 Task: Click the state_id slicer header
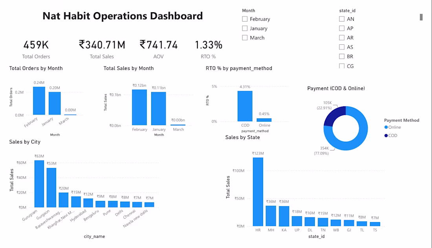[x=347, y=11]
